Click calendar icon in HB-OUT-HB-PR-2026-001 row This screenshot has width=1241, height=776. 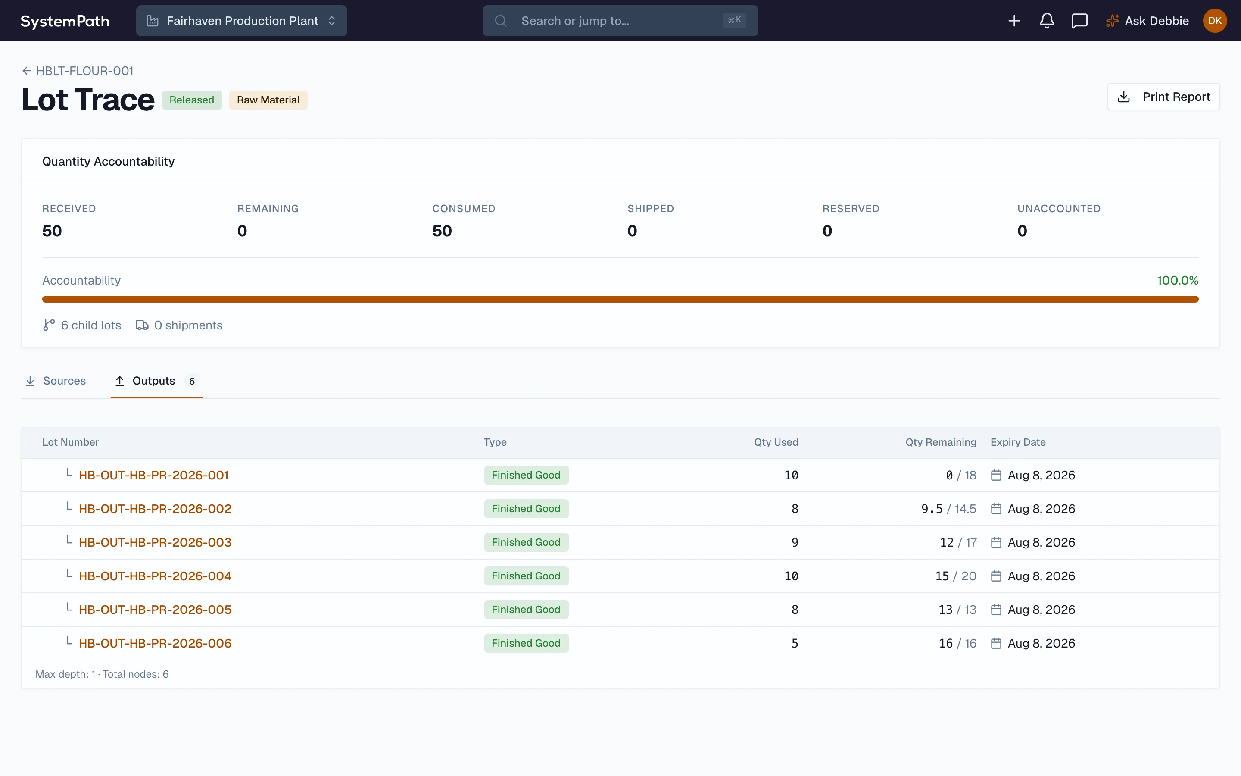[x=996, y=475]
